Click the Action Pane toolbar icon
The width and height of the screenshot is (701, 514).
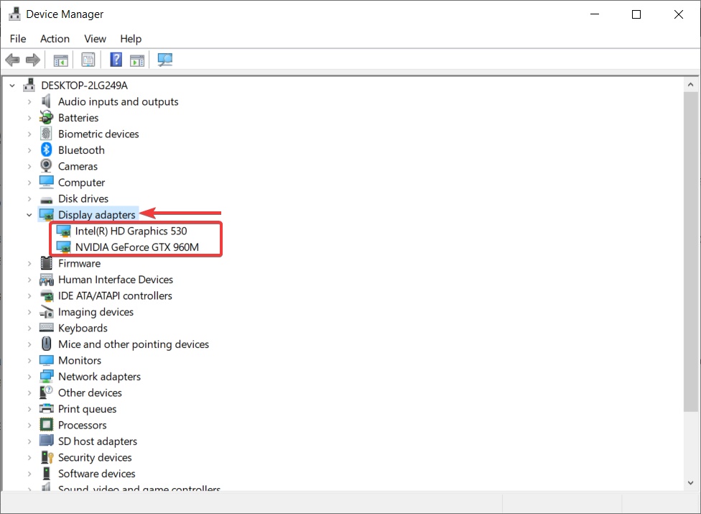coord(137,60)
